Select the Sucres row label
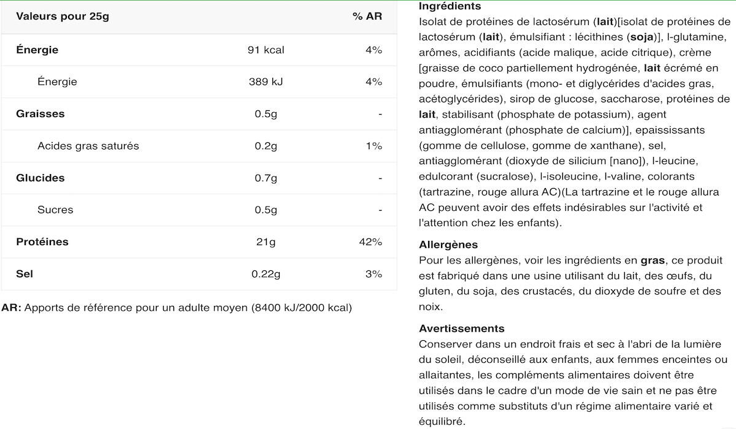Viewport: 736px width, 429px height. (x=55, y=210)
